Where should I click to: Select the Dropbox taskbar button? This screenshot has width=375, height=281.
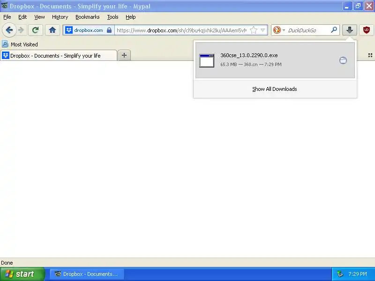tap(87, 274)
